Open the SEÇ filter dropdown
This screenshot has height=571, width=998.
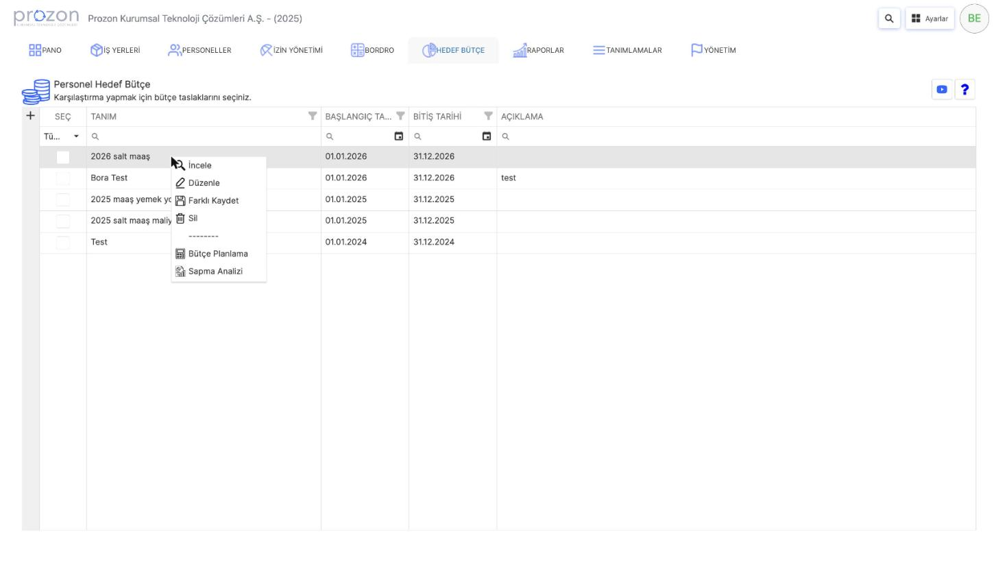62,136
